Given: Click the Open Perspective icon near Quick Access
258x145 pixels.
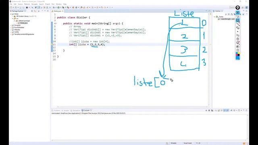Looking at the screenshot, I should pyautogui.click(x=243, y=7).
